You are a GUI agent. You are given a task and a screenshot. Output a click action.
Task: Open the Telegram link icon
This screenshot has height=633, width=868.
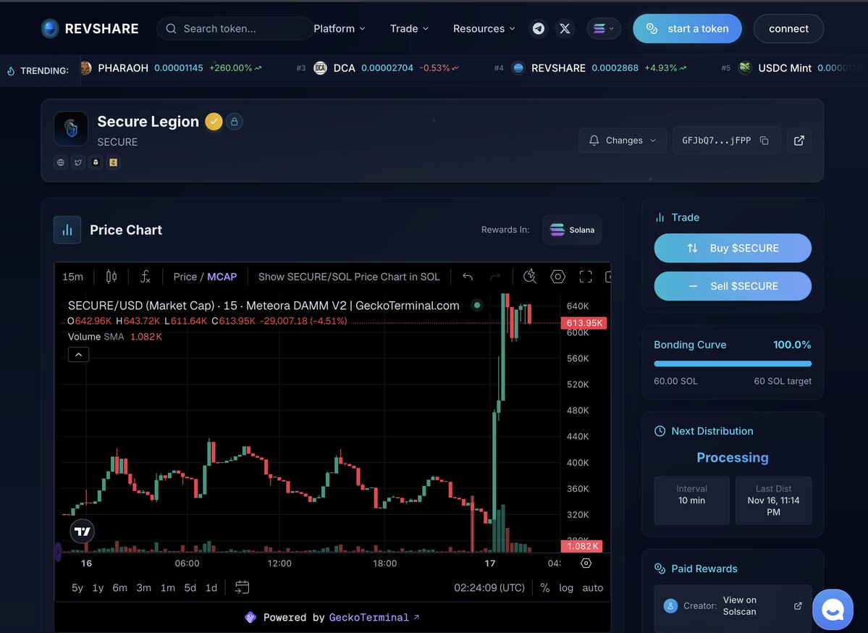(x=538, y=28)
